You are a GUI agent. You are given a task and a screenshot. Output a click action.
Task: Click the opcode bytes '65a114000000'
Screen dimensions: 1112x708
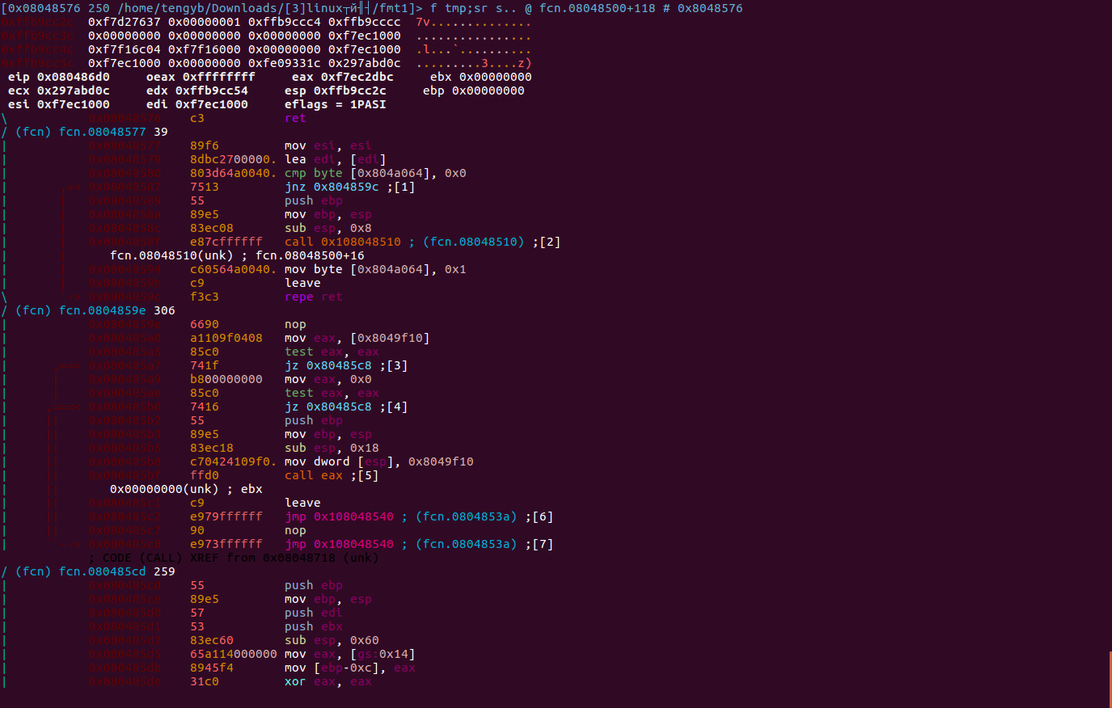234,654
